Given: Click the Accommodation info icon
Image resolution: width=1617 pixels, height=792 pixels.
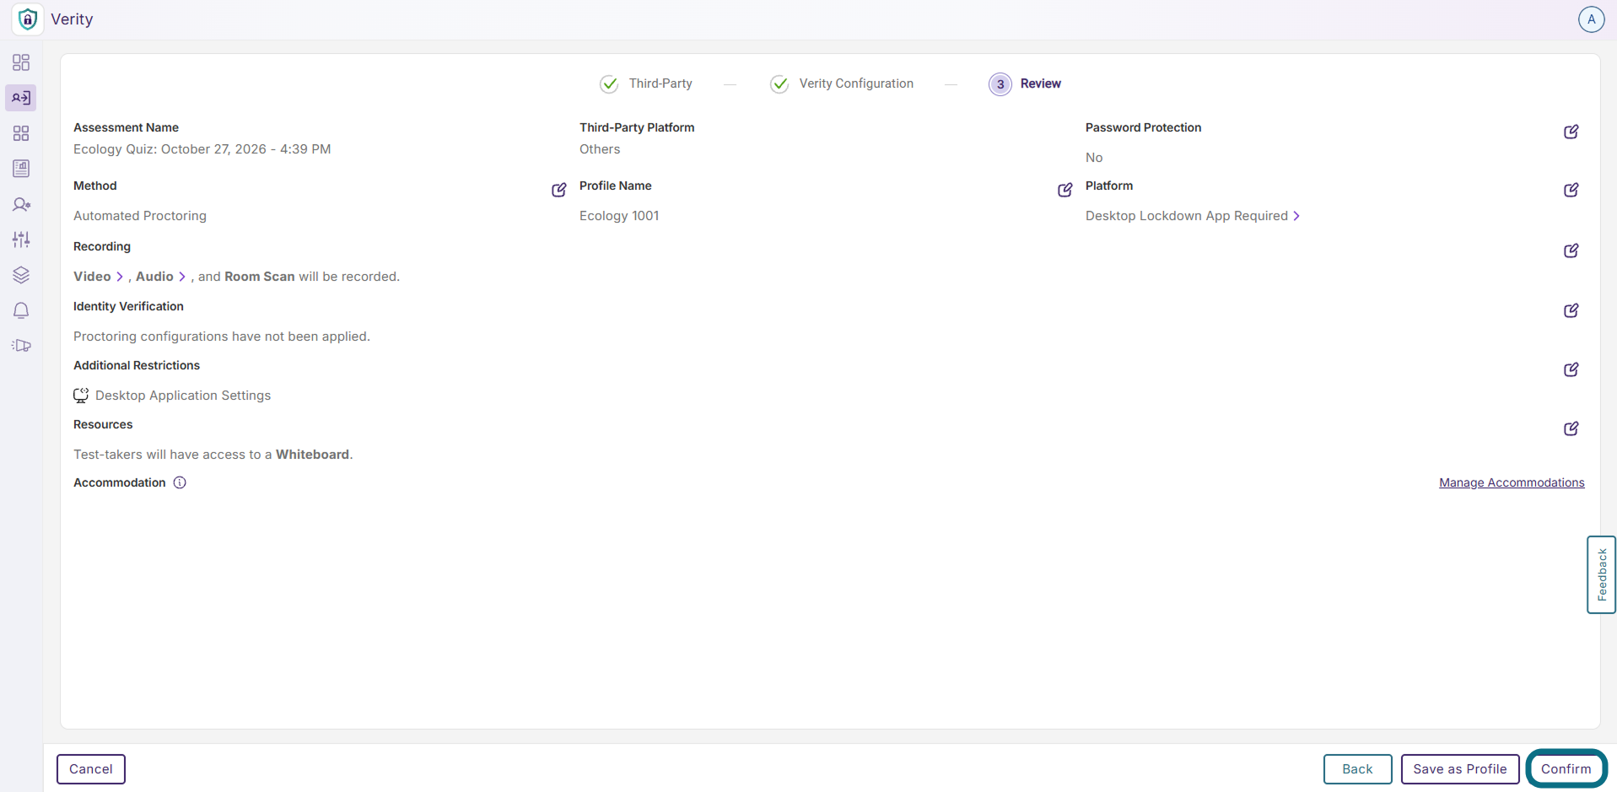Looking at the screenshot, I should 180,482.
